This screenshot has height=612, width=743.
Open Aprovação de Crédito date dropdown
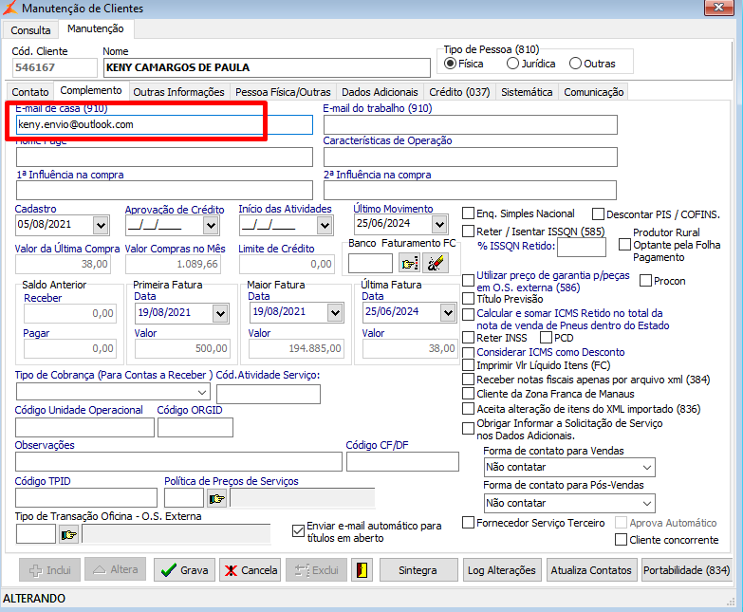211,225
